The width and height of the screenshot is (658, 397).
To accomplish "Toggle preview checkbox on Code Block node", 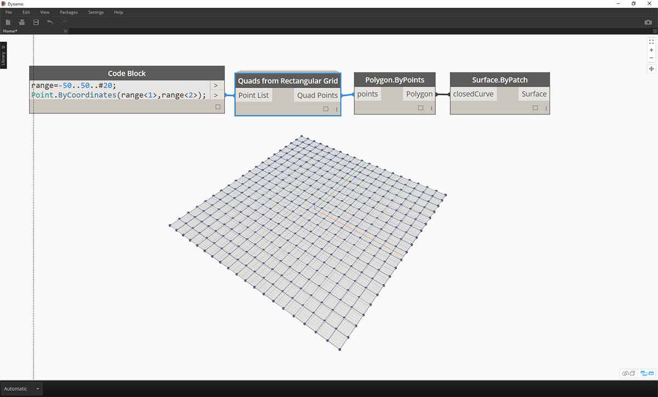I will (x=218, y=107).
